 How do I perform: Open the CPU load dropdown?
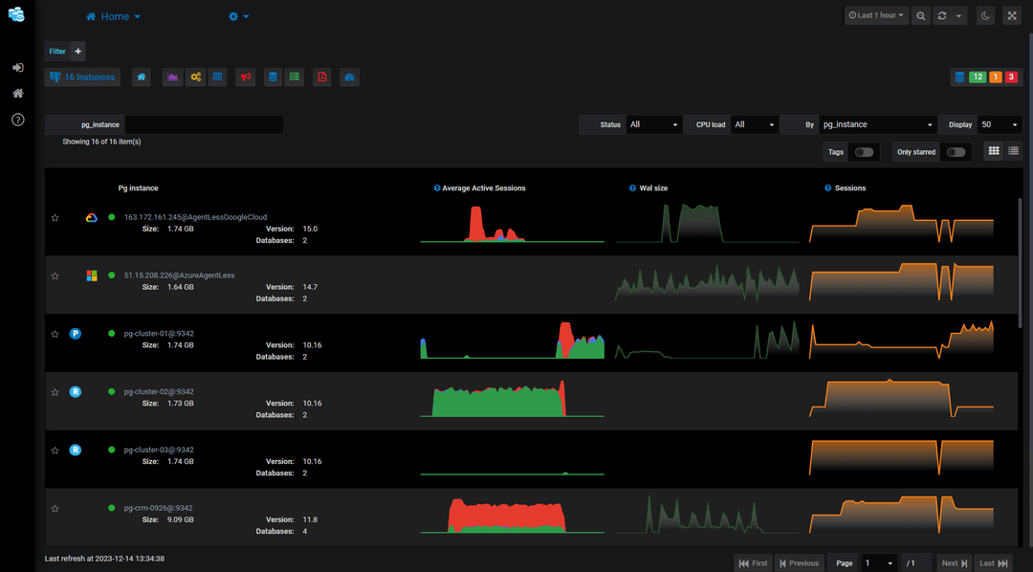click(755, 124)
